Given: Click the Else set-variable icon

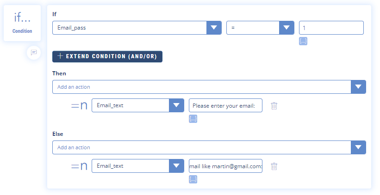Looking at the screenshot, I should [79, 166].
